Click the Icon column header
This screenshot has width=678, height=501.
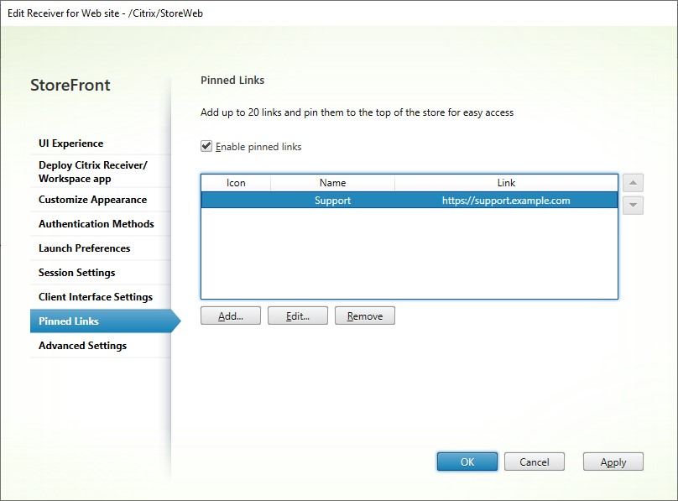236,183
